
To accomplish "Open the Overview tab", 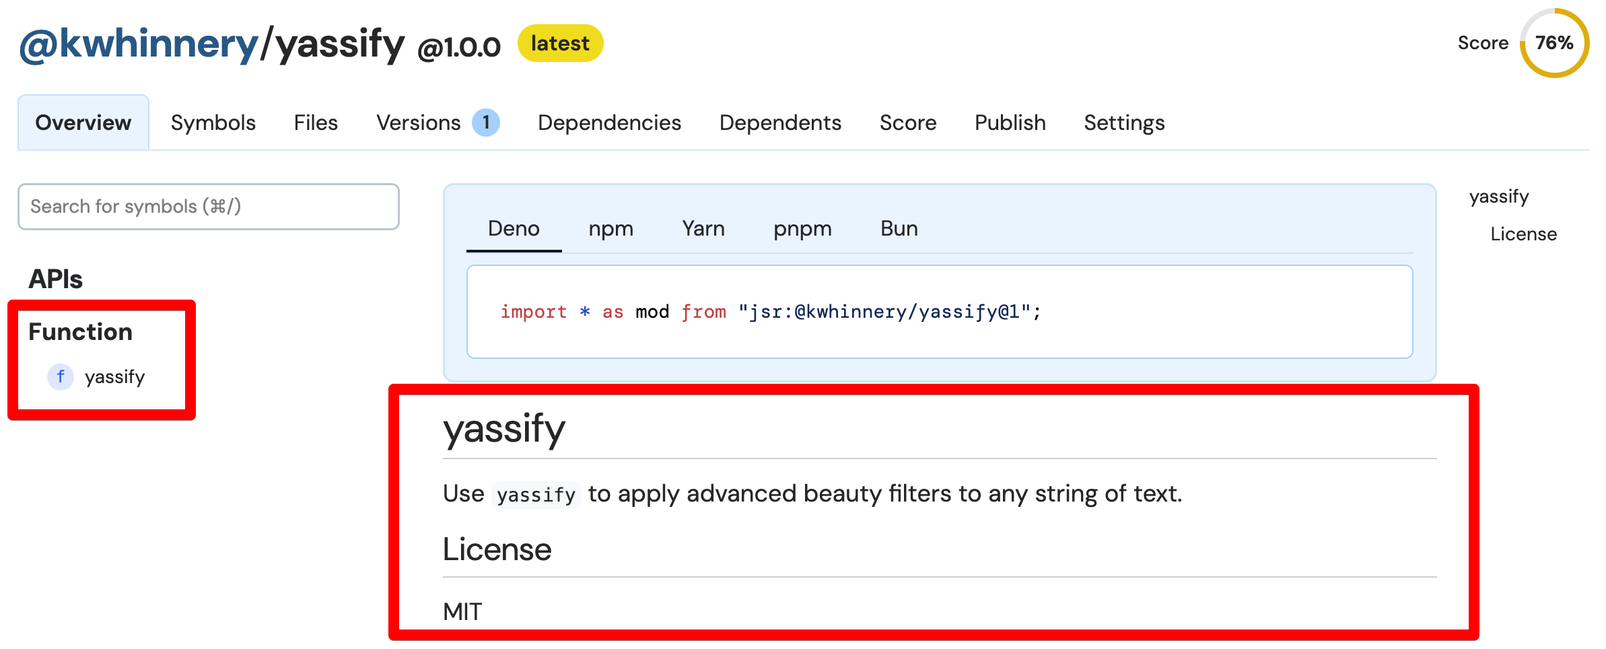I will click(x=83, y=123).
